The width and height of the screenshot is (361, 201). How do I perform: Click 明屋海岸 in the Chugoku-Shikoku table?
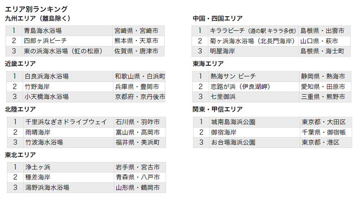click(222, 51)
